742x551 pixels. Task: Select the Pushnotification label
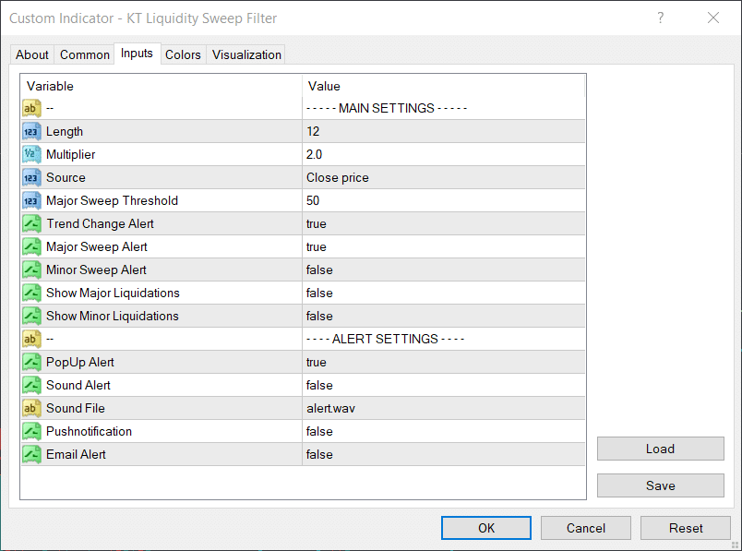(x=89, y=431)
